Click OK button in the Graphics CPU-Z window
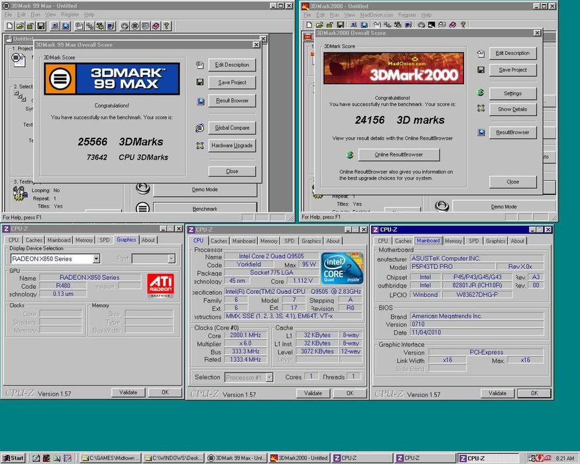Viewport: 580px width, 464px height. click(x=165, y=392)
